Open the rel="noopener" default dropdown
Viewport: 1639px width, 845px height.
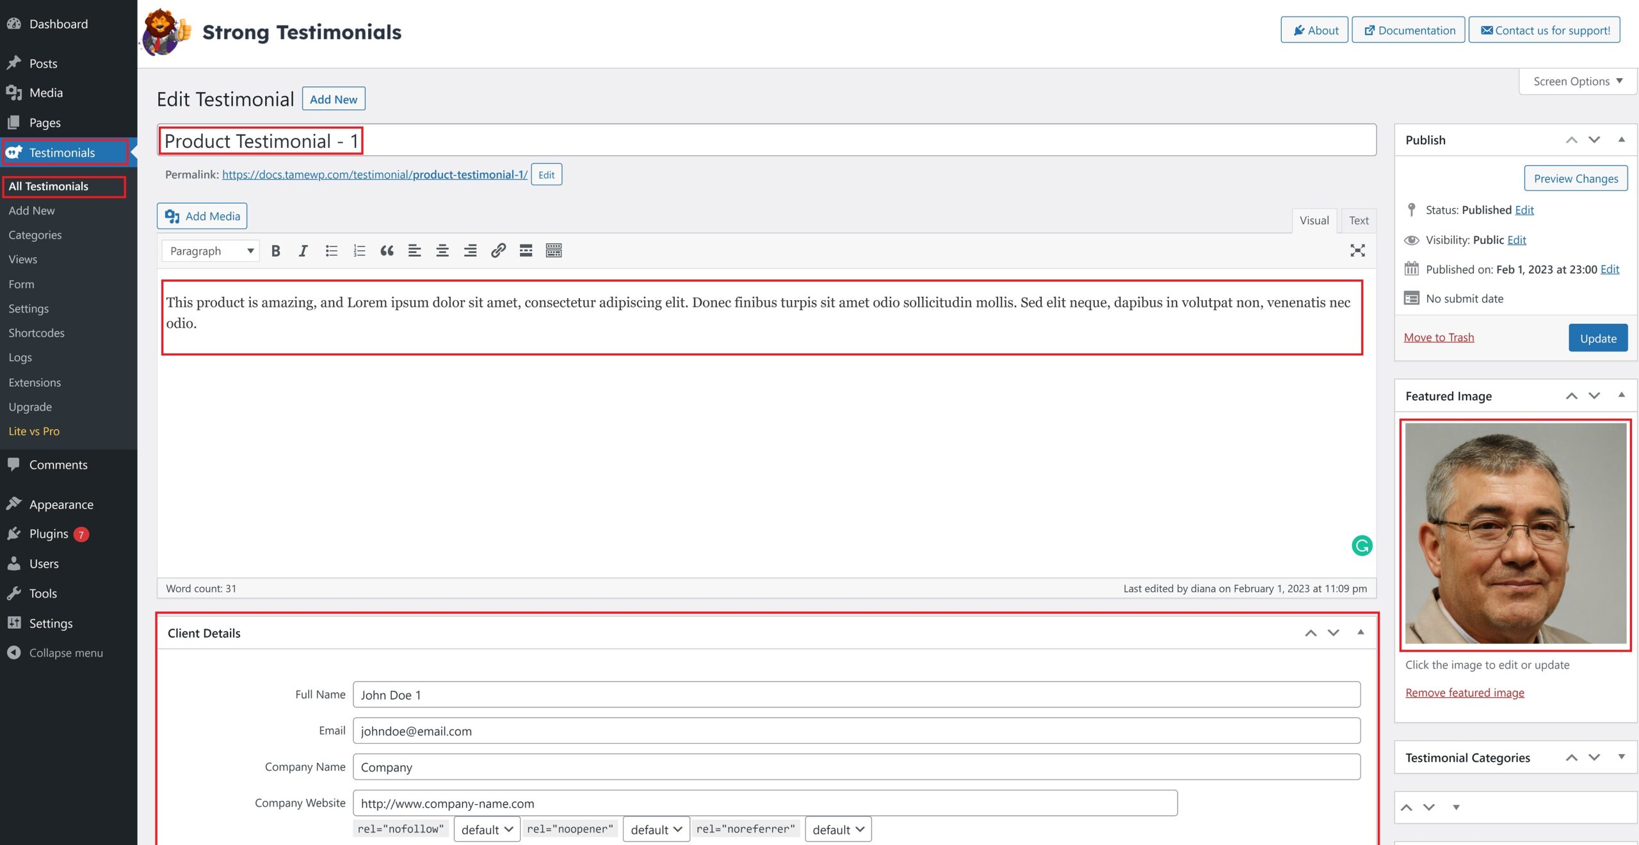(x=656, y=830)
